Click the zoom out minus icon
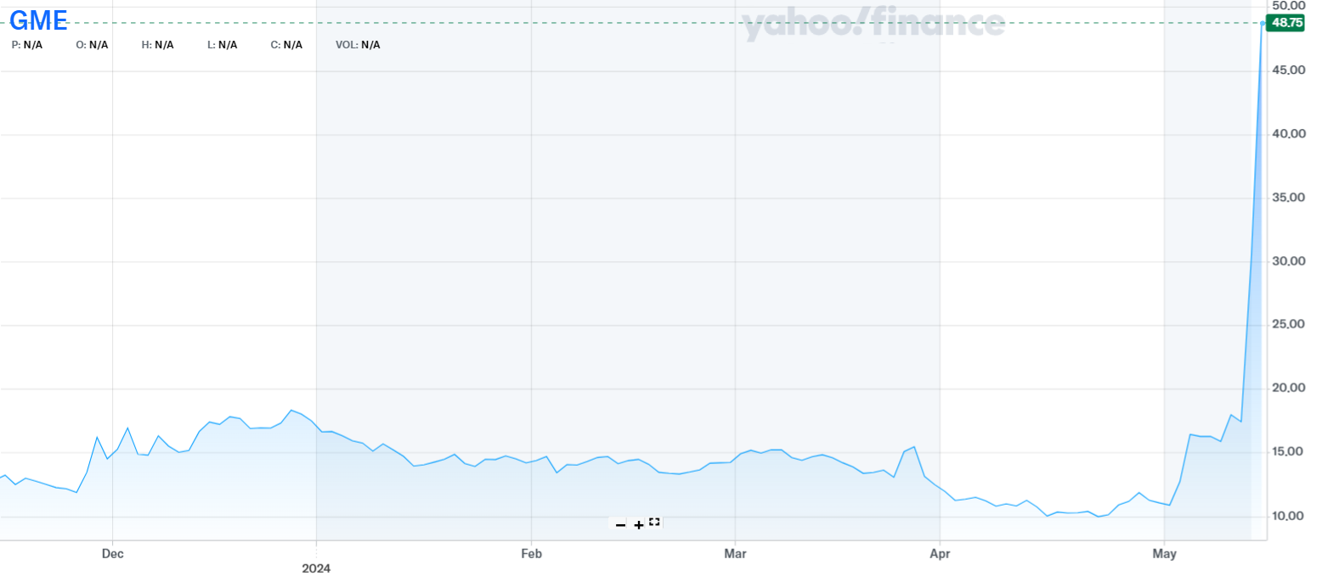The height and width of the screenshot is (576, 1322). (619, 524)
